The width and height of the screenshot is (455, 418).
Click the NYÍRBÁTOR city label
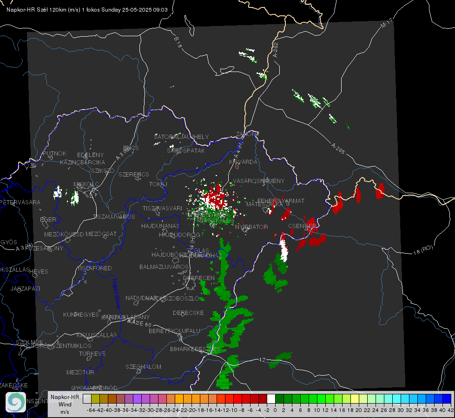251,227
